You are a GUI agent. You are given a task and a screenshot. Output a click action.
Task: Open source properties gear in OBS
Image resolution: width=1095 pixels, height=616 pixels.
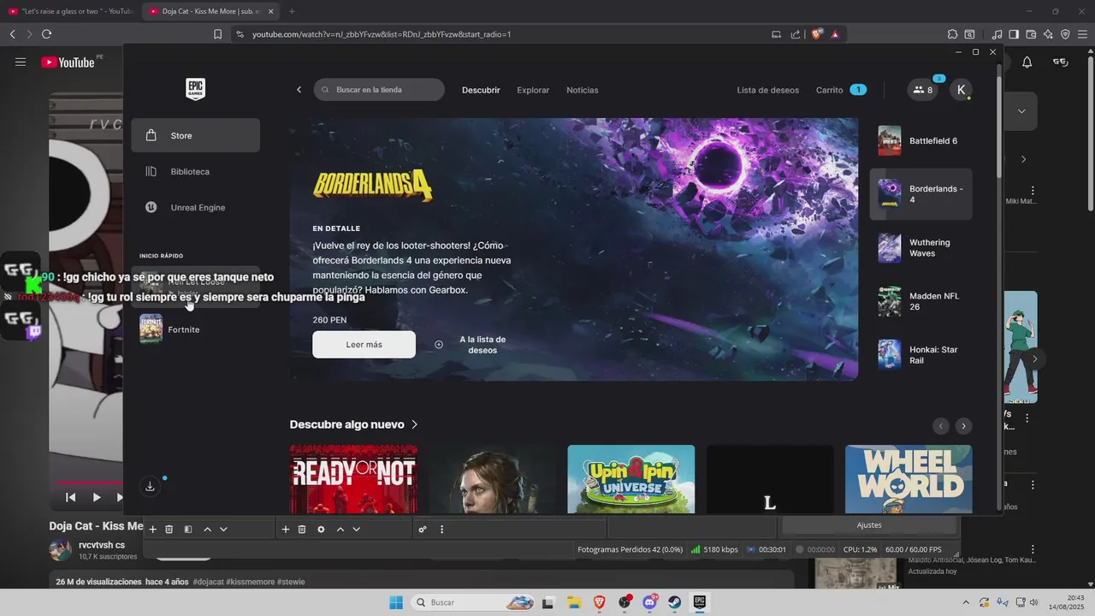pos(321,530)
